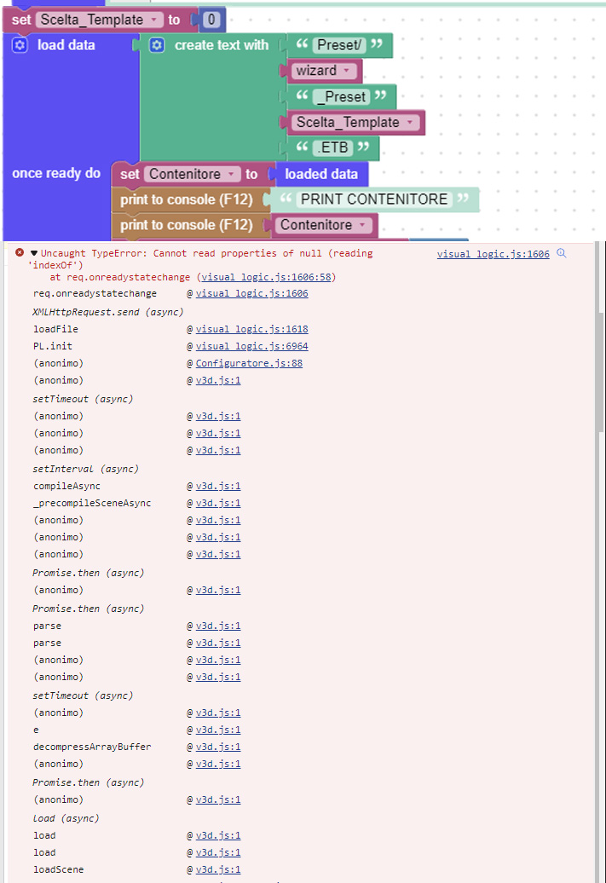606x883 pixels.
Task: Open the Contenitore dropdown in the set block
Action: point(232,174)
